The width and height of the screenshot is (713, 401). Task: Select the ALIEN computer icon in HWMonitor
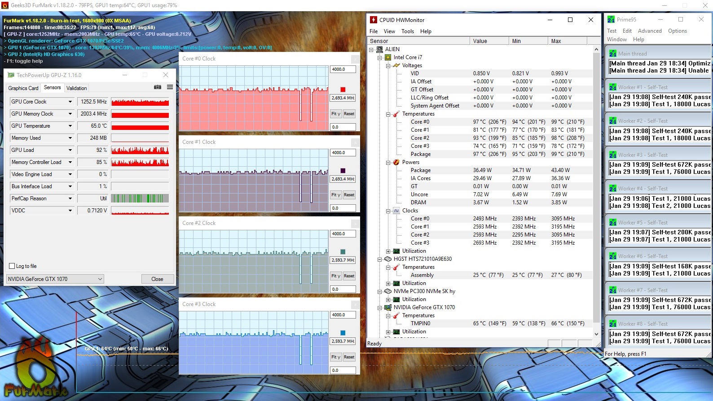(379, 49)
